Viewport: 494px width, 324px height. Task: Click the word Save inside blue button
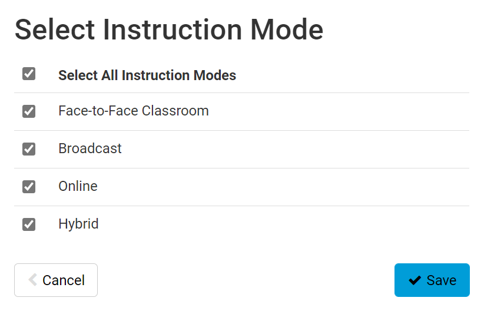pos(442,280)
